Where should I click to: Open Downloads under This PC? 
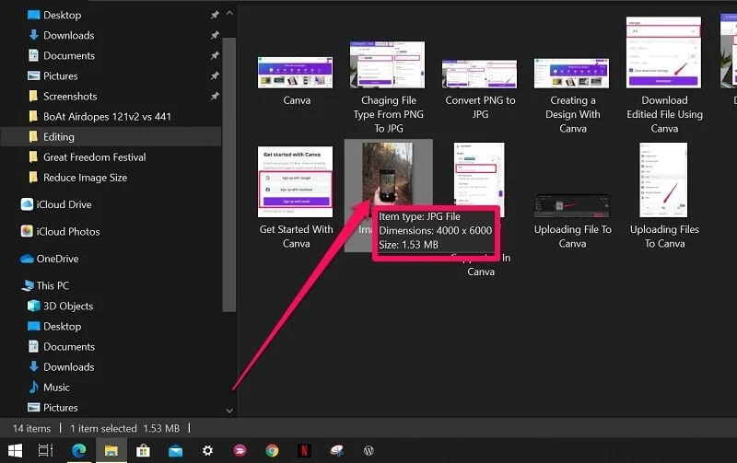[68, 366]
